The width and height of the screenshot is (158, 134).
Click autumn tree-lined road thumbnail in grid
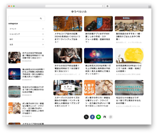point(68,24)
